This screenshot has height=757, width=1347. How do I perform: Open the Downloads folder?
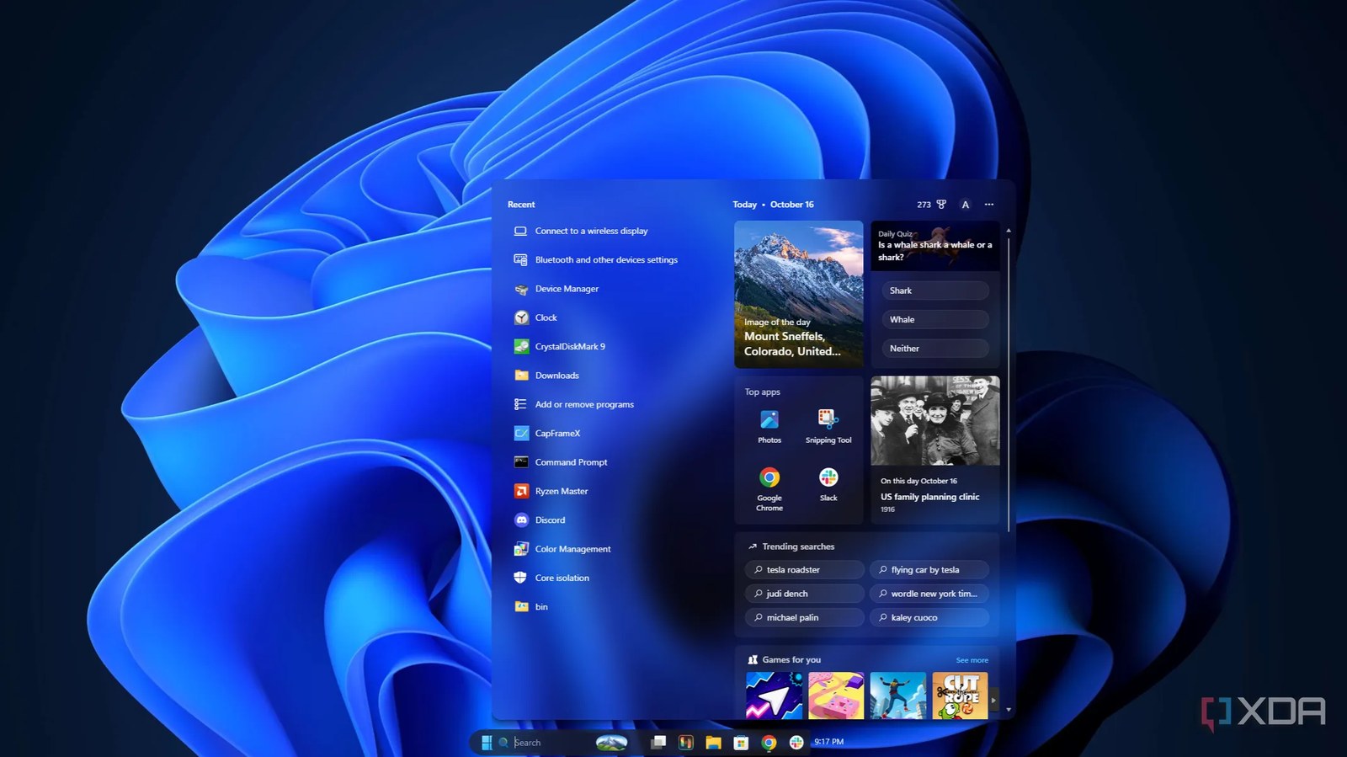pos(546,376)
